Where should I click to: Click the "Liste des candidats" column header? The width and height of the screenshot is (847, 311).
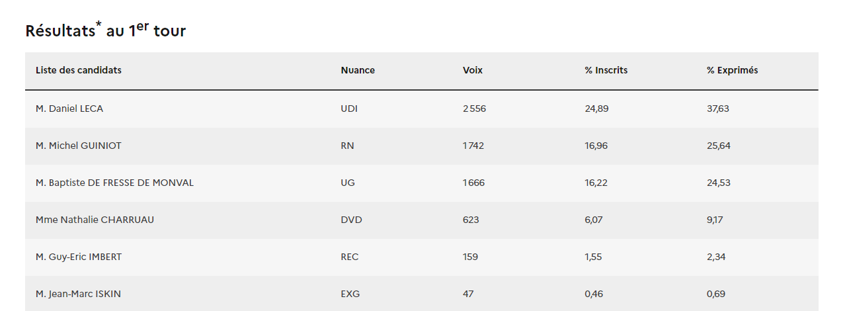pos(79,70)
